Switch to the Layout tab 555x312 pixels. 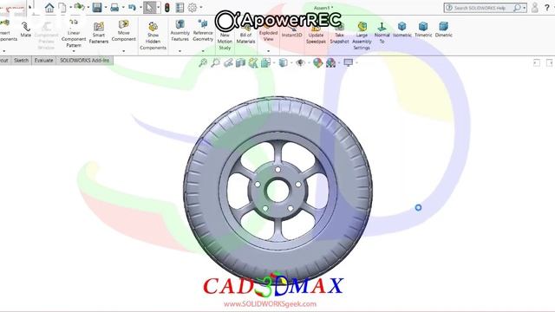click(4, 61)
